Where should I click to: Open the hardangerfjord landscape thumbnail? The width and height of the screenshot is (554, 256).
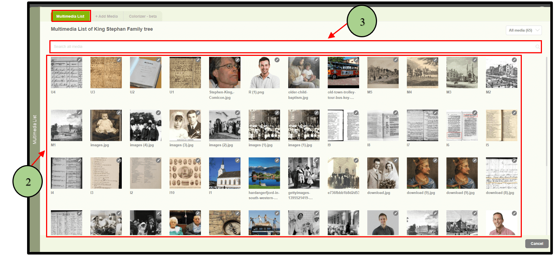(264, 173)
